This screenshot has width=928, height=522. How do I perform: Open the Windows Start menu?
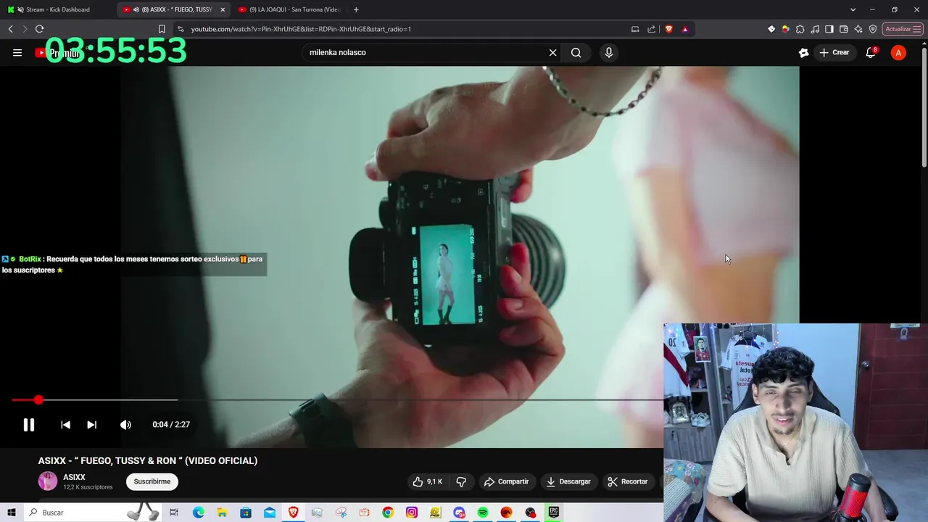coord(11,513)
